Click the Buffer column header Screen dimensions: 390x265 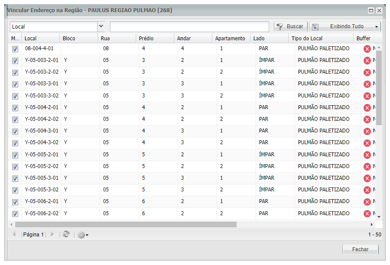pyautogui.click(x=368, y=39)
